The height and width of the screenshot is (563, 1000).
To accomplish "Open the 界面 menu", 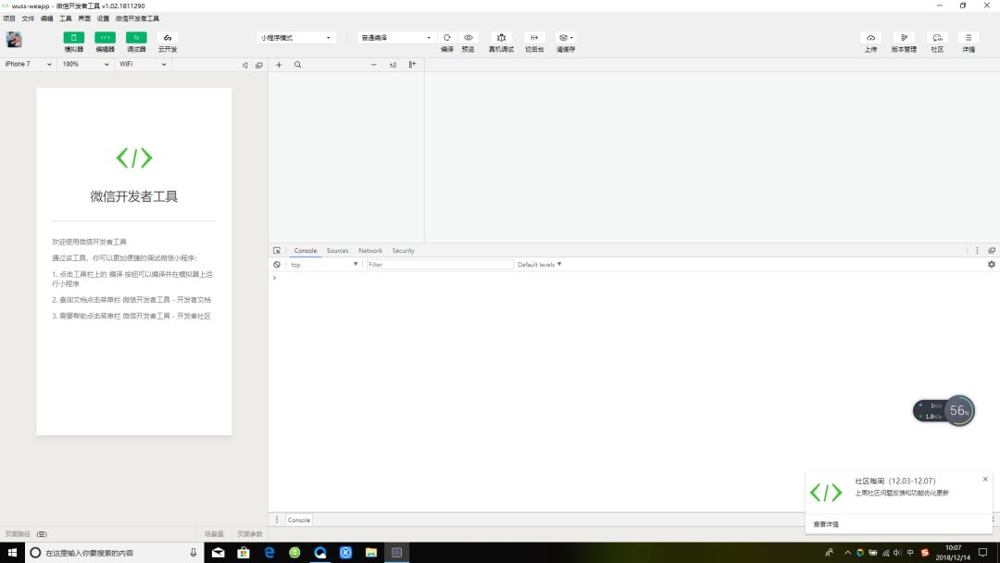I will (84, 19).
